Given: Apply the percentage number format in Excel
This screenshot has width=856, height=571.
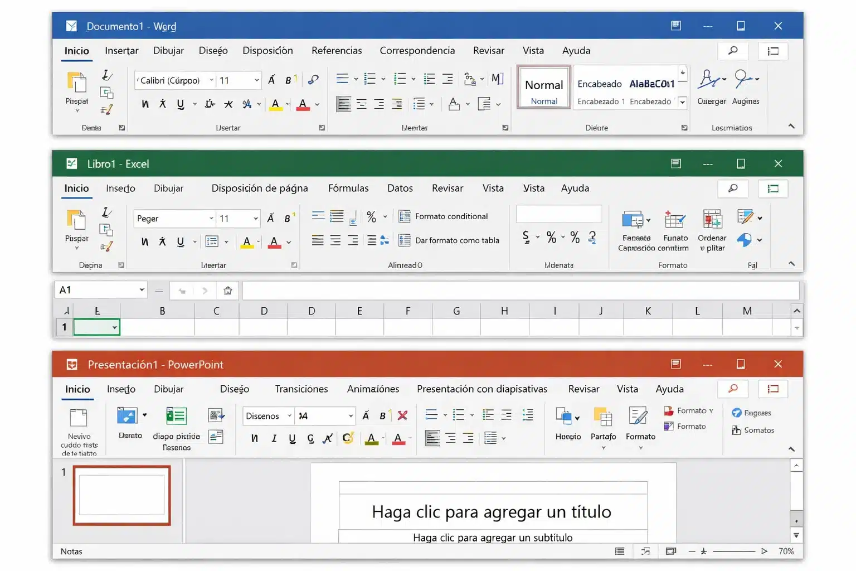Looking at the screenshot, I should point(552,237).
